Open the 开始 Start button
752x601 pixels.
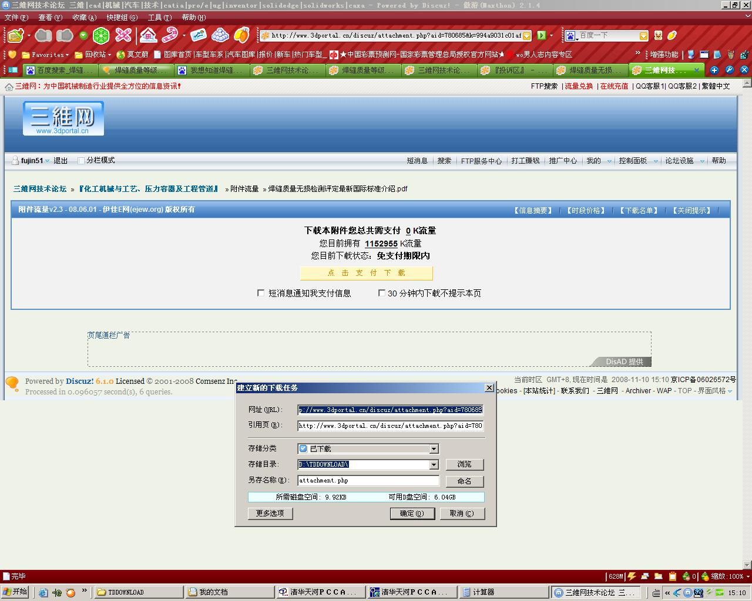(x=15, y=592)
